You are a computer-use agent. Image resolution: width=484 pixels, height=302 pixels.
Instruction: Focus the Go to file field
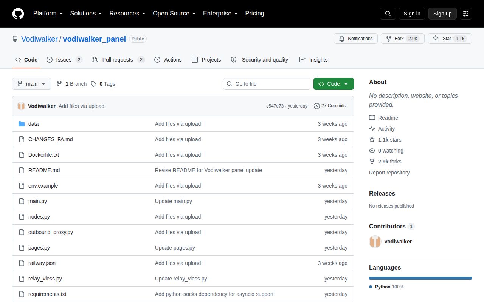point(267,84)
